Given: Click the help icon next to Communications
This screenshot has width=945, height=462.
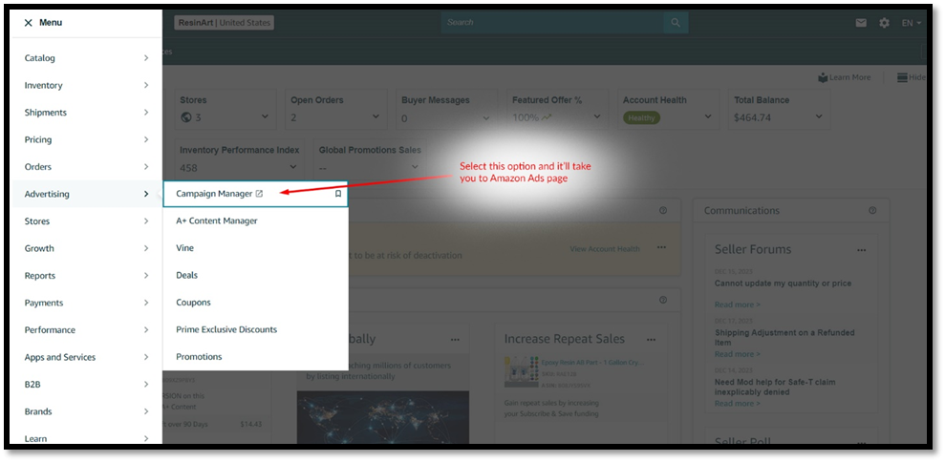Looking at the screenshot, I should (872, 211).
